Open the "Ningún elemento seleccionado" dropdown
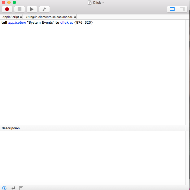 click(x=51, y=17)
